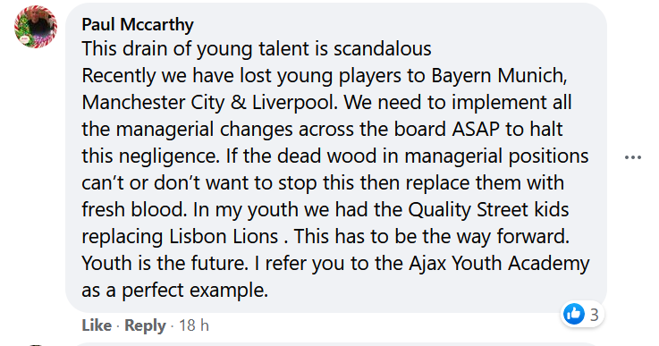The width and height of the screenshot is (659, 346).
Task: Click 'perfect example' on the last line
Action: (193, 291)
